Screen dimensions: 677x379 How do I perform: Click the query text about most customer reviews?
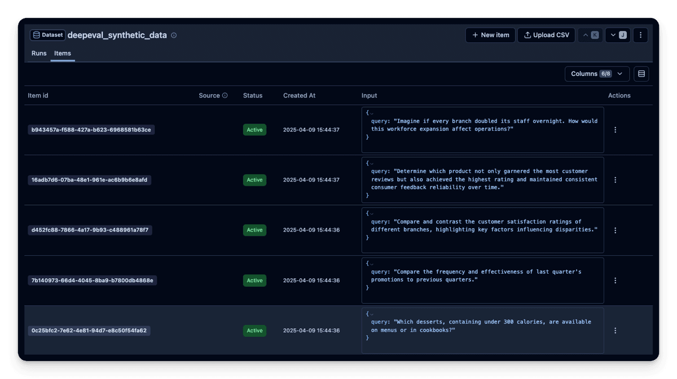point(484,180)
